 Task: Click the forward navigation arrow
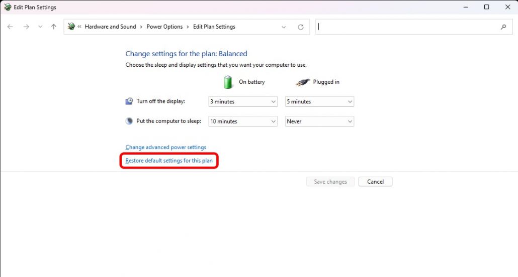26,27
